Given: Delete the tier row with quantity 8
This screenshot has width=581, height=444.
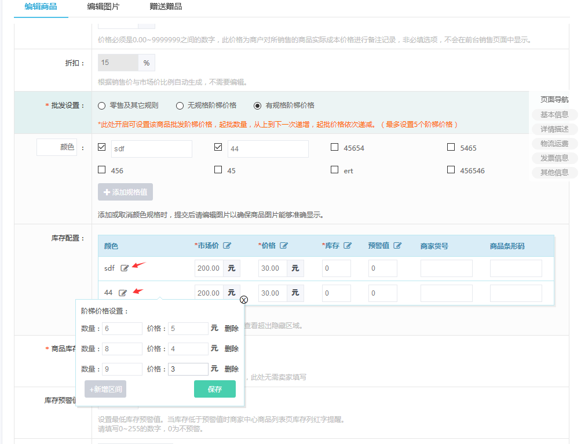Looking at the screenshot, I should (x=232, y=349).
